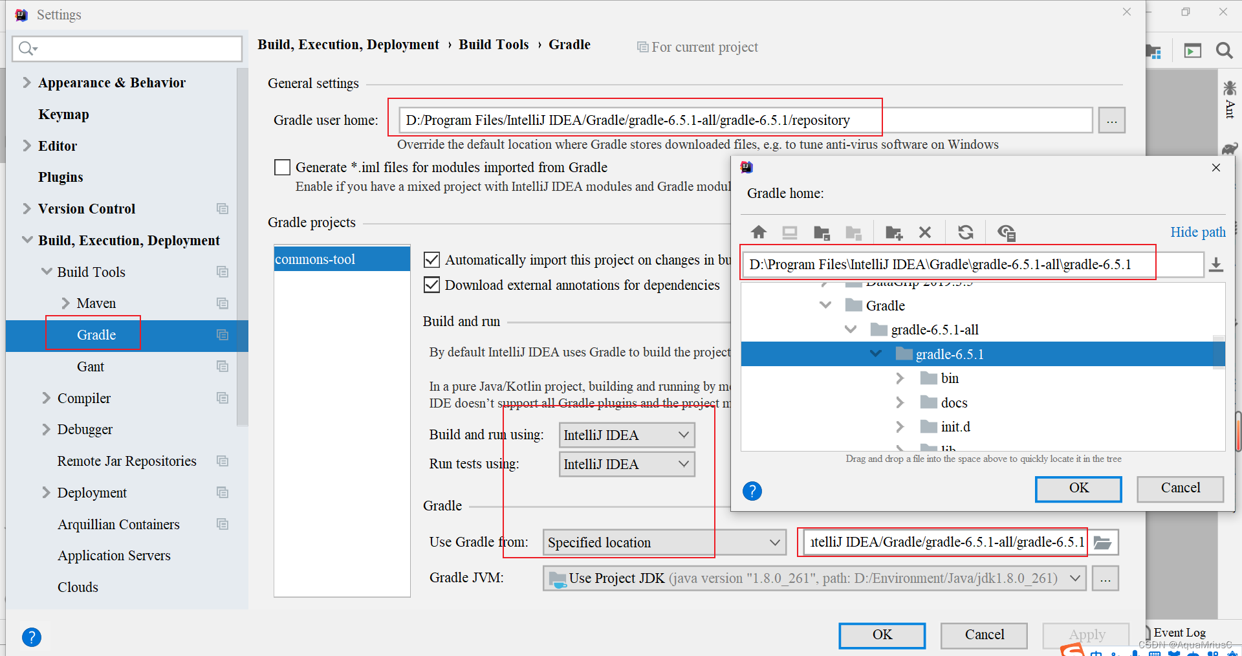Open Run tests using dropdown
The width and height of the screenshot is (1242, 656).
tap(627, 465)
